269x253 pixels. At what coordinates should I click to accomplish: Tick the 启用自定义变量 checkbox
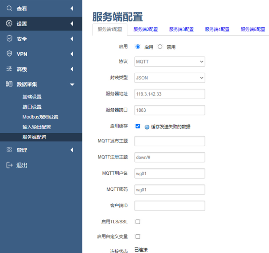pos(138,237)
